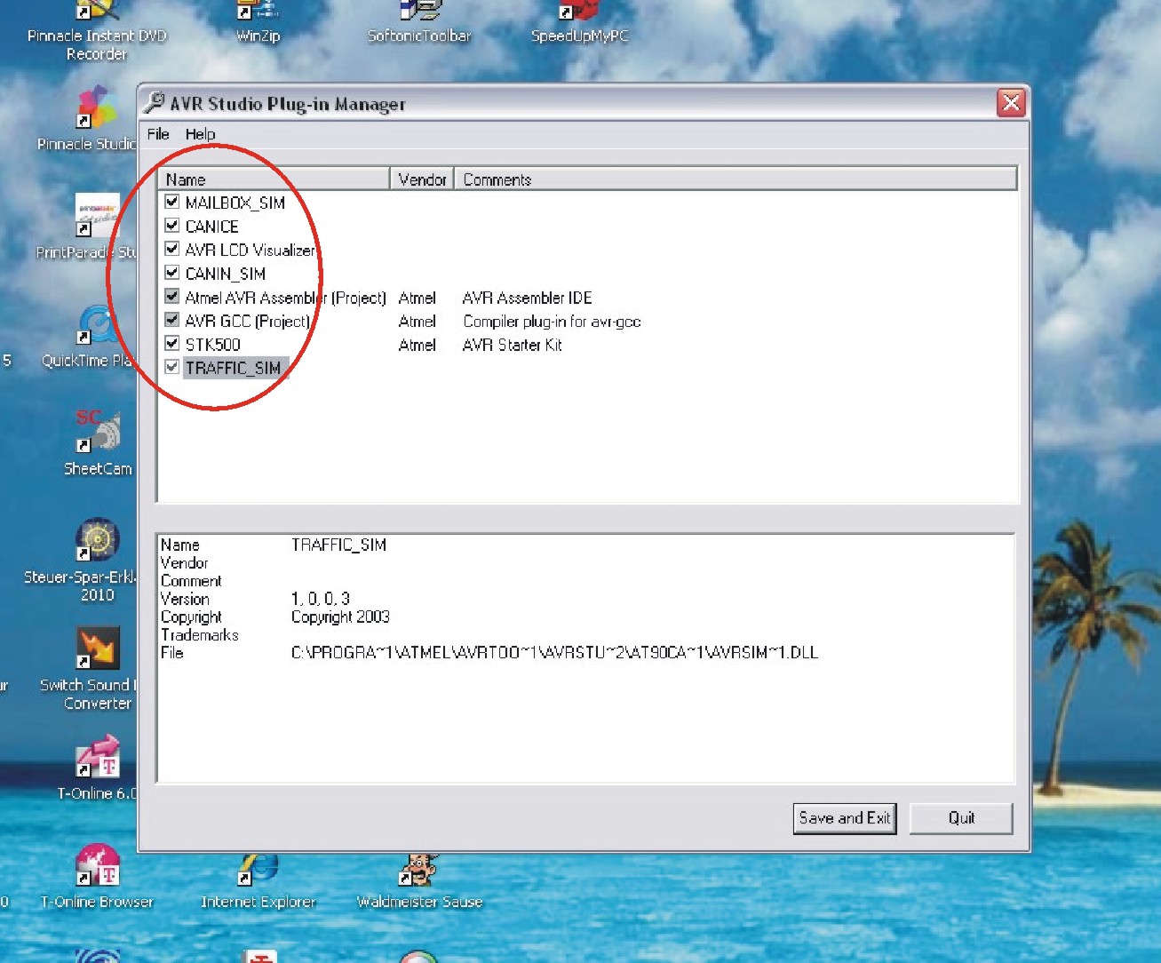Select the CANICE list entry
Viewport: 1161px width, 963px height.
(x=212, y=227)
